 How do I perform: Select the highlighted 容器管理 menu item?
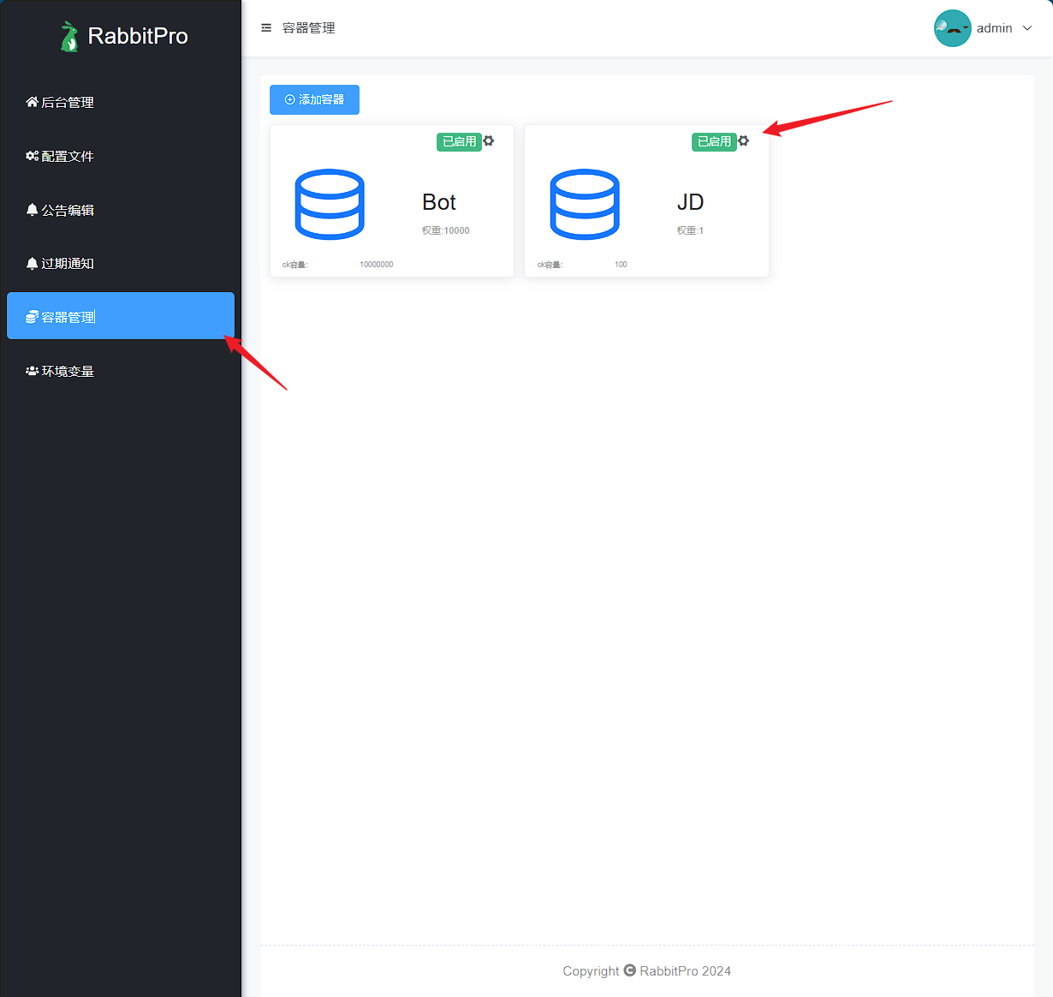point(120,316)
